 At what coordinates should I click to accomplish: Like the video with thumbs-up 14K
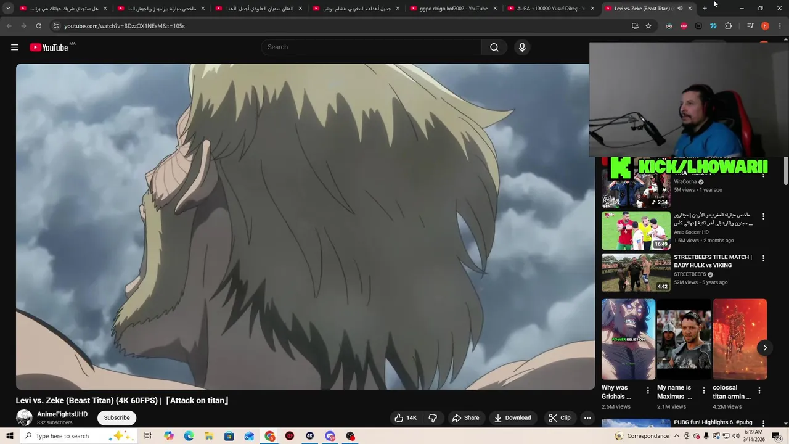pyautogui.click(x=406, y=418)
